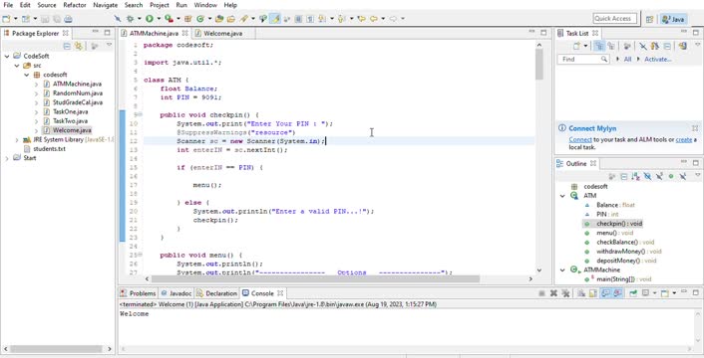Click the create local task link

(x=684, y=139)
